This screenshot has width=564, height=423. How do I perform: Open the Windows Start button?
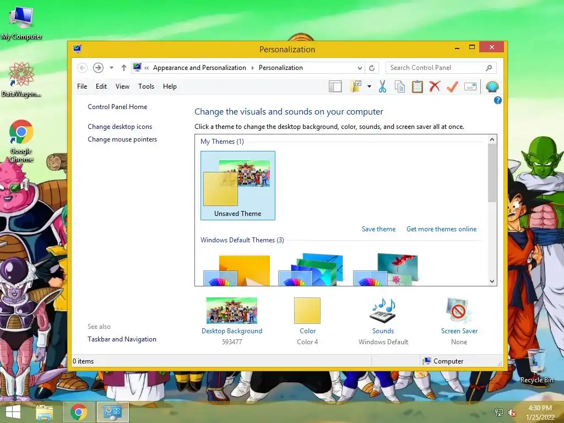click(x=13, y=412)
